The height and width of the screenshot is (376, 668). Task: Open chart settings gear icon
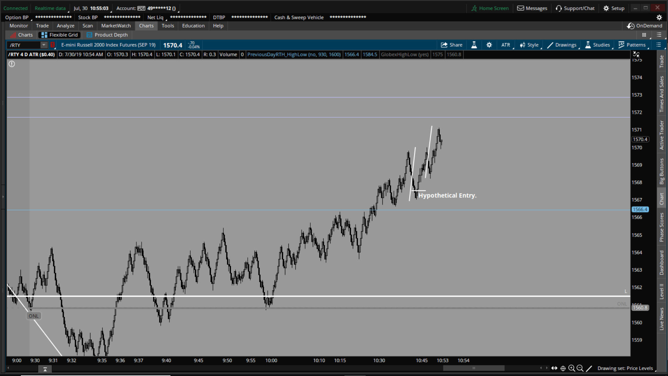(x=489, y=45)
